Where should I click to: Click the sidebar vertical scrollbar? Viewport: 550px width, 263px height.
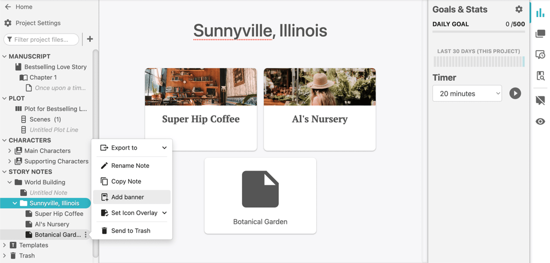click(x=95, y=154)
